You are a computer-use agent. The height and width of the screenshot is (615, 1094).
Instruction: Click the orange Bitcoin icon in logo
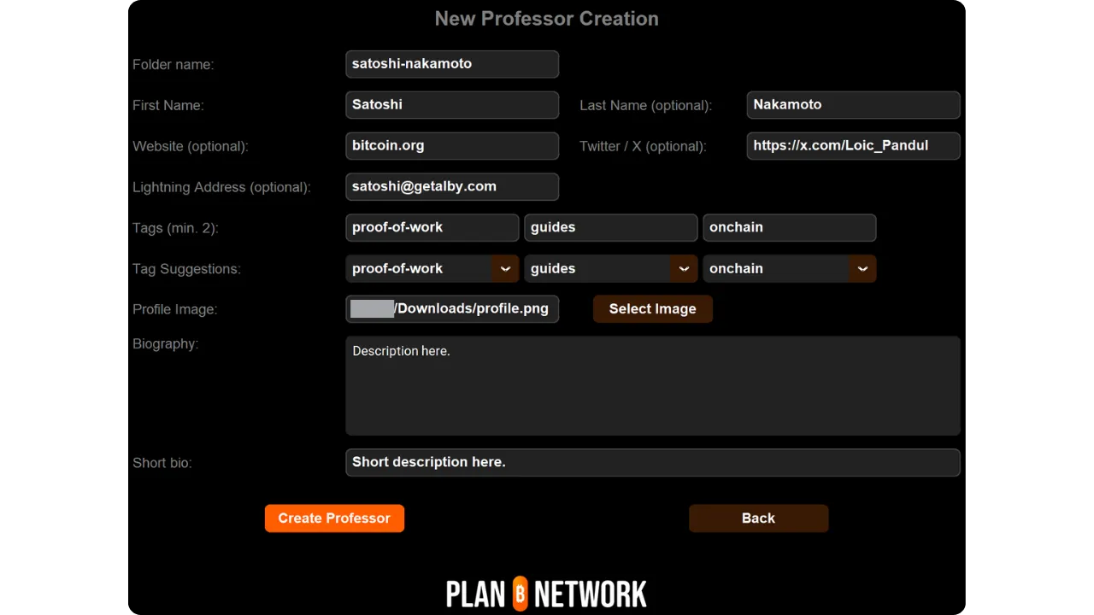(520, 594)
